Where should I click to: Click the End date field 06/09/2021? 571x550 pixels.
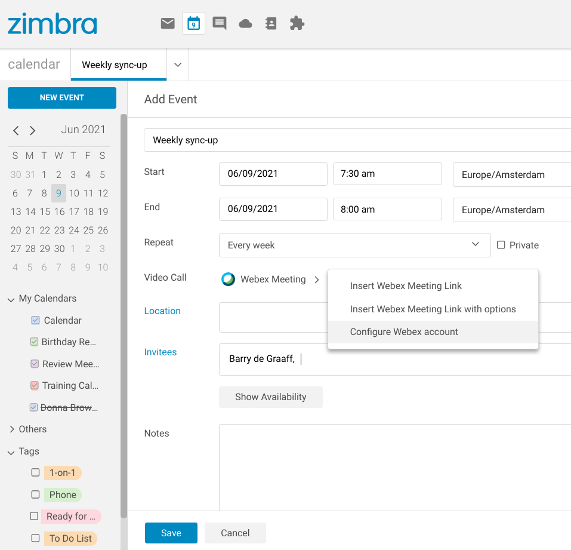[x=273, y=209]
